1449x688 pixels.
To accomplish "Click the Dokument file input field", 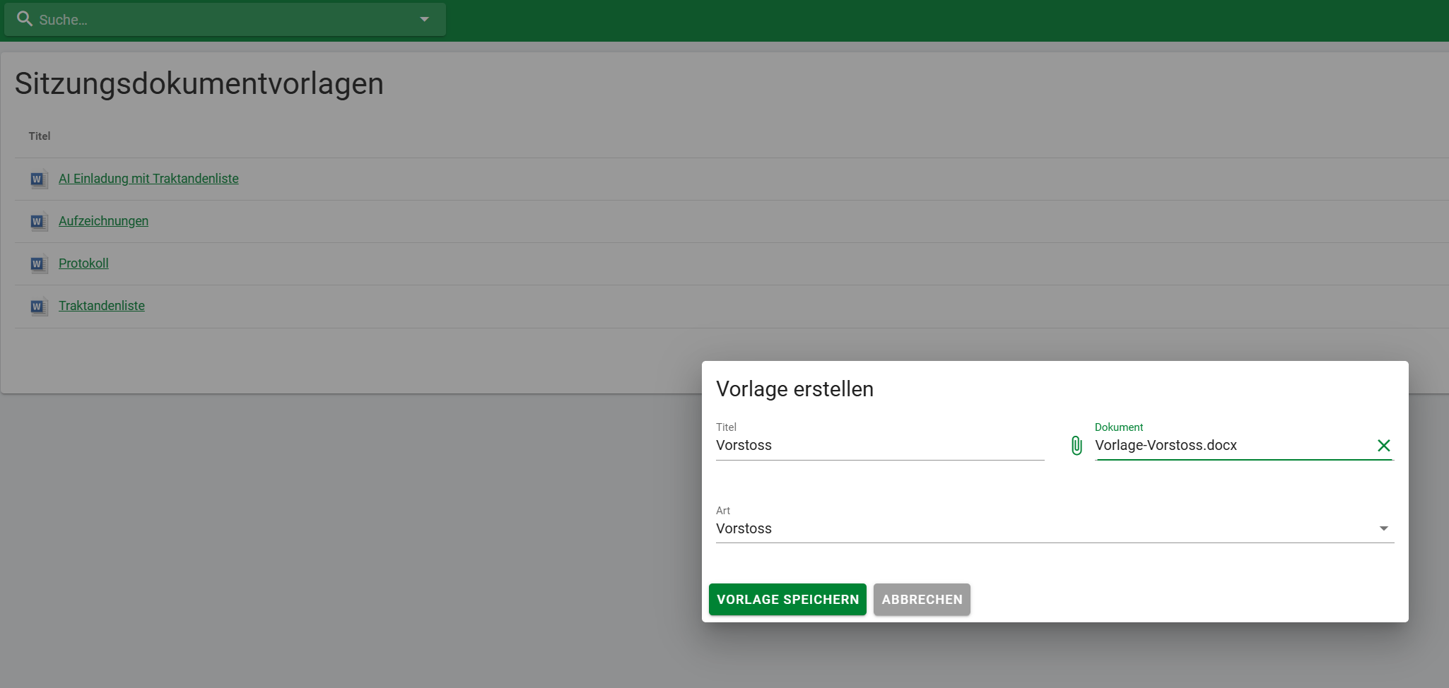I will (x=1230, y=446).
